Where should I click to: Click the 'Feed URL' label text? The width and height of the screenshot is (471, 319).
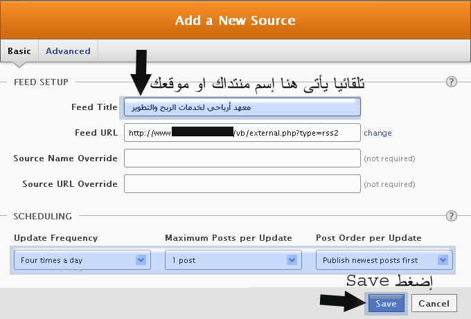click(96, 133)
